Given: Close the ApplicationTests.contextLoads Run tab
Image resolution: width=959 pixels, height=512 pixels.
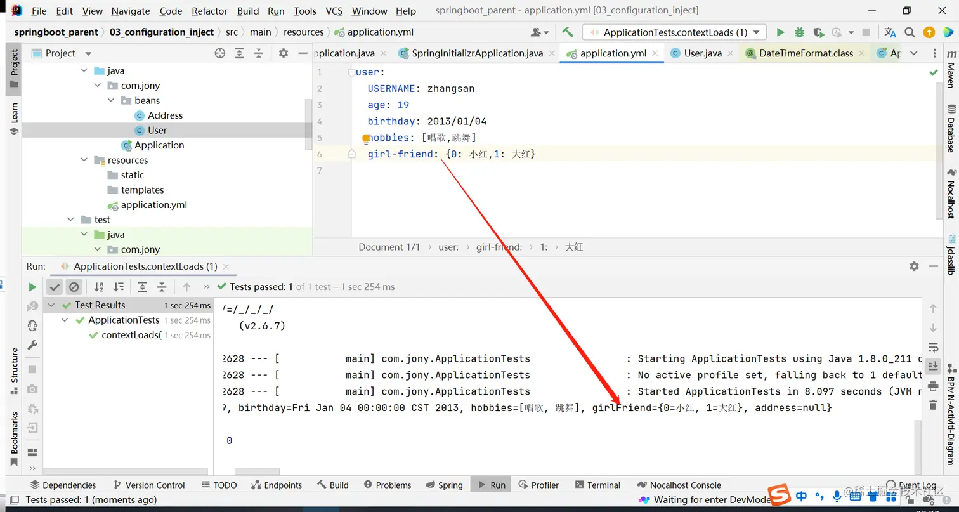Looking at the screenshot, I should tap(225, 266).
